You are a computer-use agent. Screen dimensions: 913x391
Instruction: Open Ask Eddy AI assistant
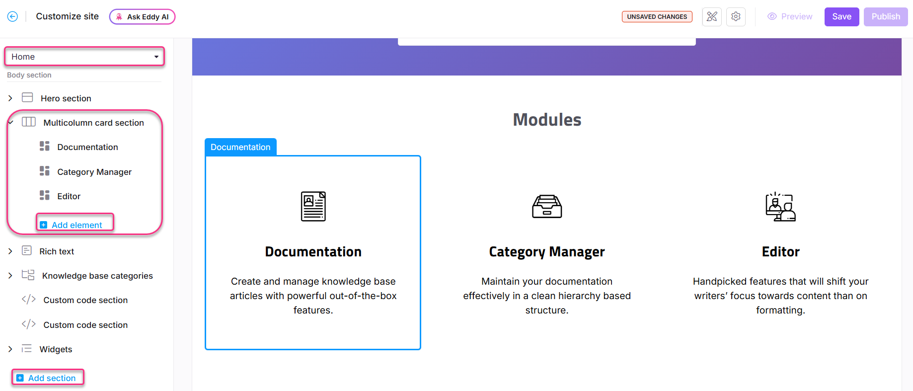click(x=142, y=16)
